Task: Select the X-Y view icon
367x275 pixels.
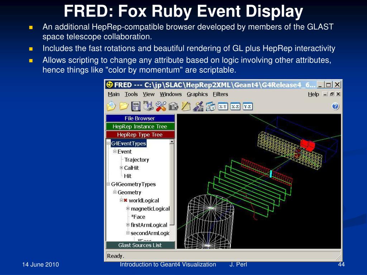Action: pos(223,107)
